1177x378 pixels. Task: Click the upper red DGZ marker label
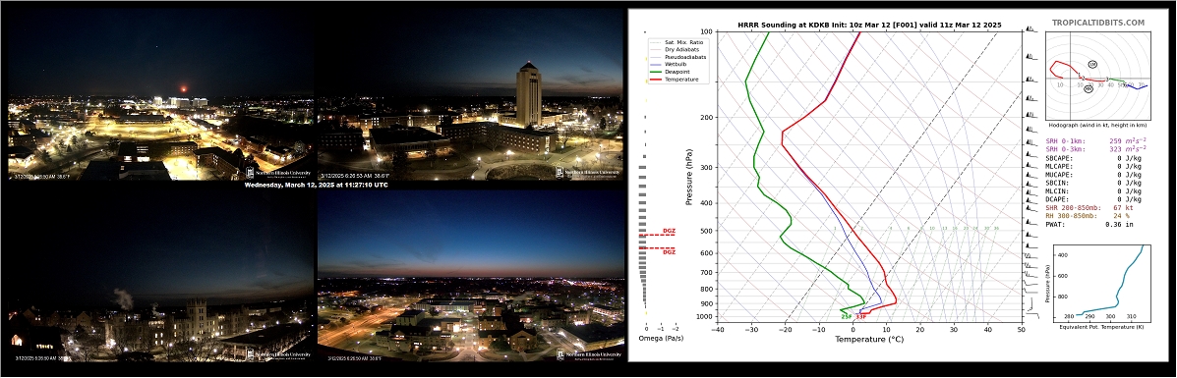pyautogui.click(x=669, y=231)
